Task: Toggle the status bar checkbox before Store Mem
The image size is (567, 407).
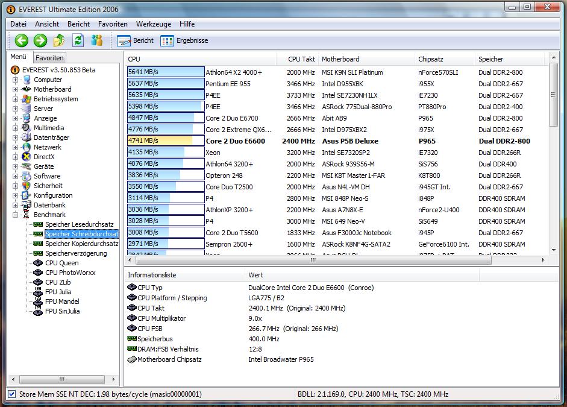Action: coord(12,394)
